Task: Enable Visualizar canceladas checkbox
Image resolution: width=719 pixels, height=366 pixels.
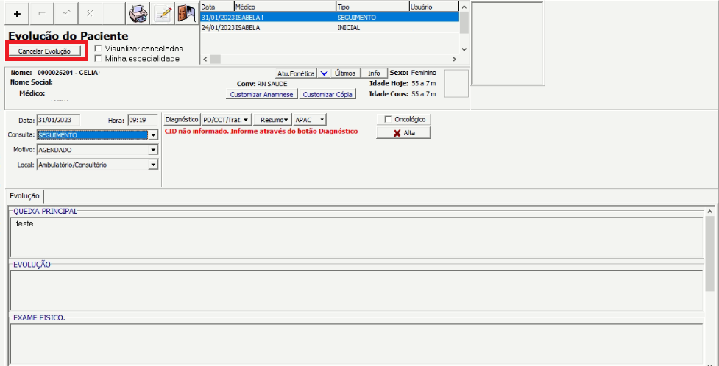Action: 98,48
